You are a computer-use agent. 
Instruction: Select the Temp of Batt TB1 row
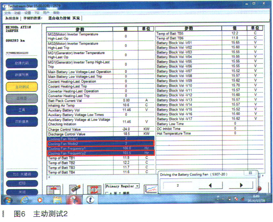click(100, 158)
